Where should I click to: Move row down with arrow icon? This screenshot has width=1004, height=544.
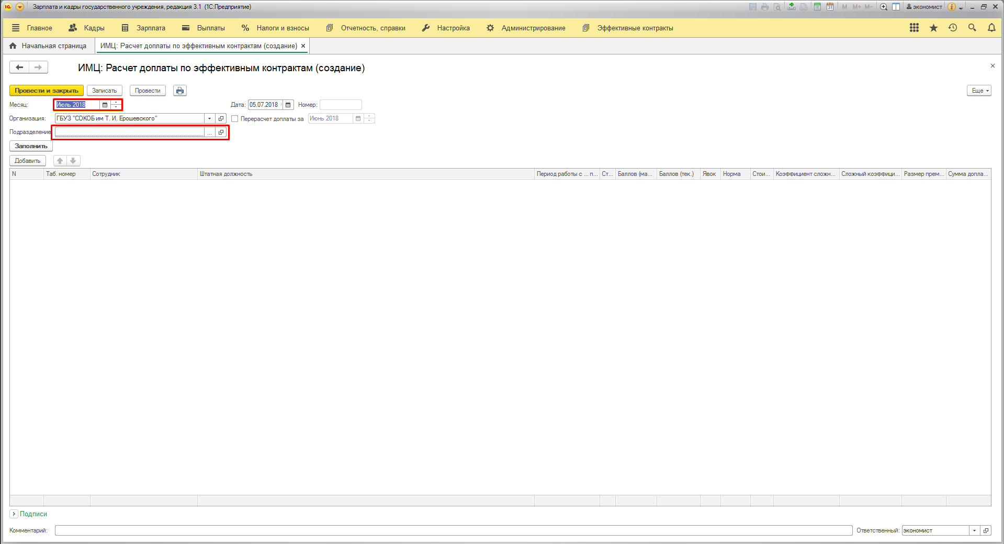(x=73, y=161)
